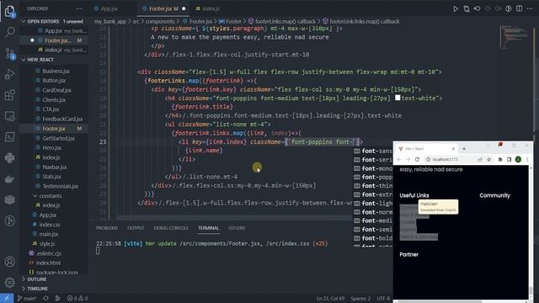The image size is (539, 303).
Task: Click the Split Editor icon
Action: coord(519,8)
